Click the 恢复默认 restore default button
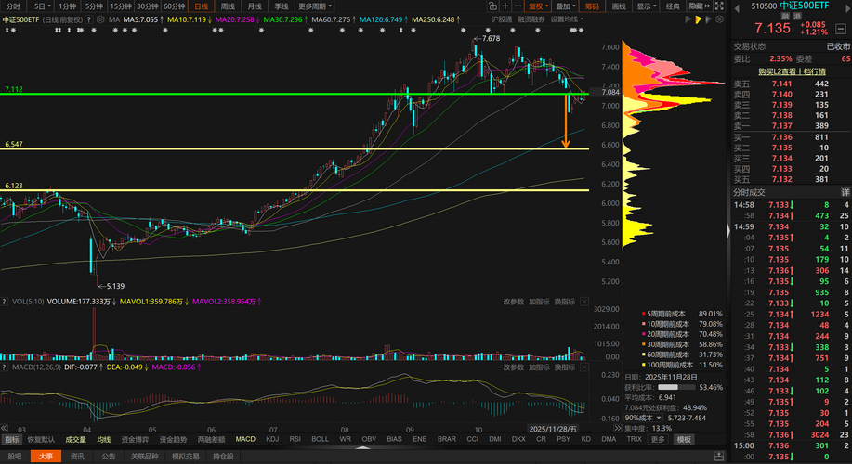Viewport: 852px width, 464px height. point(41,440)
